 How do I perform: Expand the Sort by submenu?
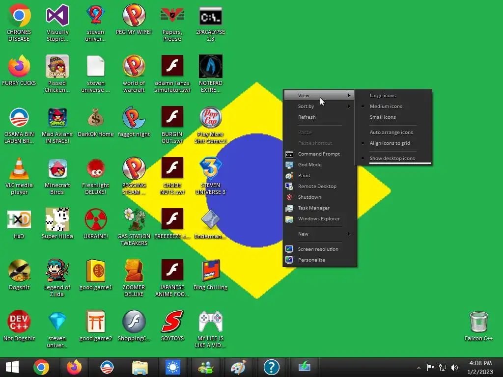pyautogui.click(x=319, y=107)
